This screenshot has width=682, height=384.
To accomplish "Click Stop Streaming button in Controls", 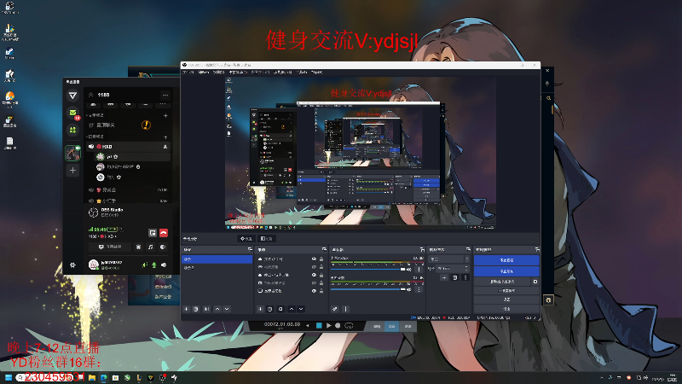I will coord(506,260).
